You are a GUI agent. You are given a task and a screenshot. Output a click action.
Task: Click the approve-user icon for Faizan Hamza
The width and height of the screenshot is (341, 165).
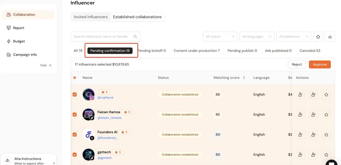[x=300, y=115]
